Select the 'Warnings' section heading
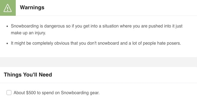Screen dimensions: 197x107 [32, 7]
